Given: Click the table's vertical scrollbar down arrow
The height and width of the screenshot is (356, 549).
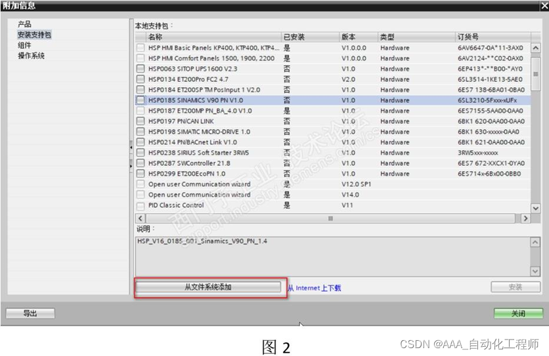Looking at the screenshot, I should (x=536, y=208).
